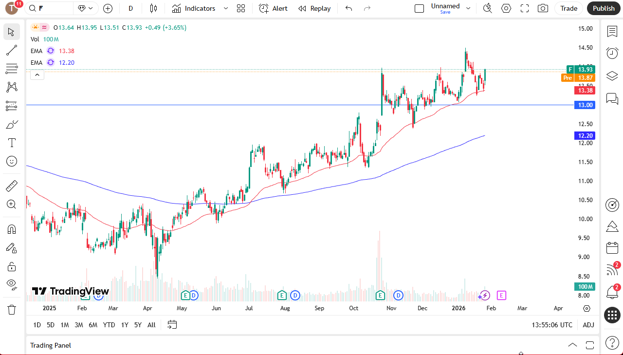Switch the range to 1Y
Viewport: 623px width, 355px height.
(x=125, y=325)
